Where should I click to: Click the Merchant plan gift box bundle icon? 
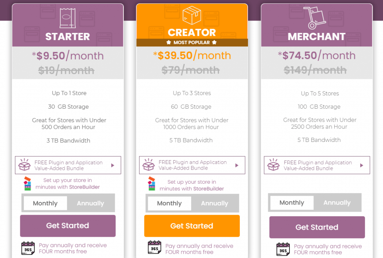click(273, 165)
